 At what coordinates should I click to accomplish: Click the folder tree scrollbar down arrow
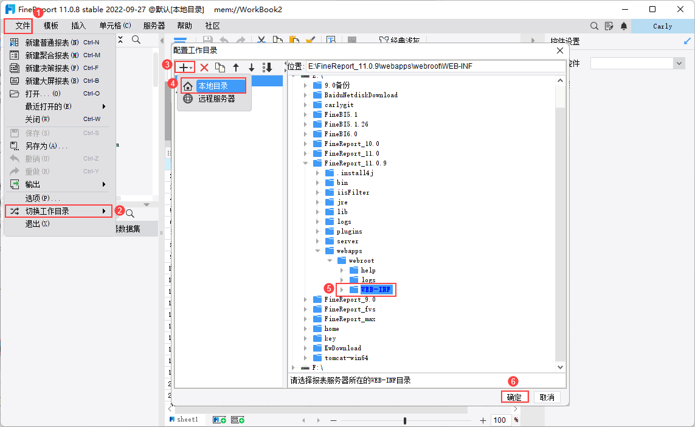click(x=560, y=367)
